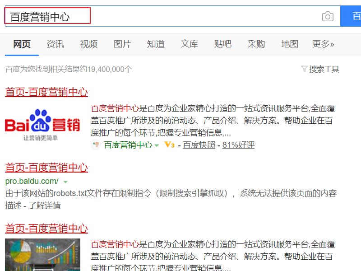Click the camera image search icon
This screenshot has width=361, height=271.
328,16
